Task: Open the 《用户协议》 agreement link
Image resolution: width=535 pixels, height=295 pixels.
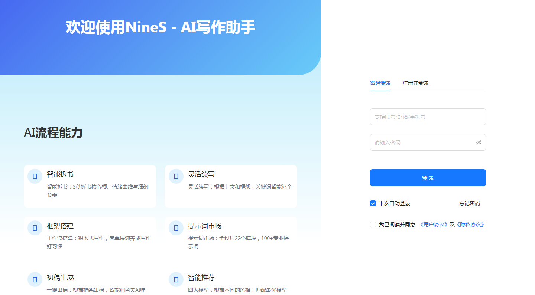Action: point(433,224)
